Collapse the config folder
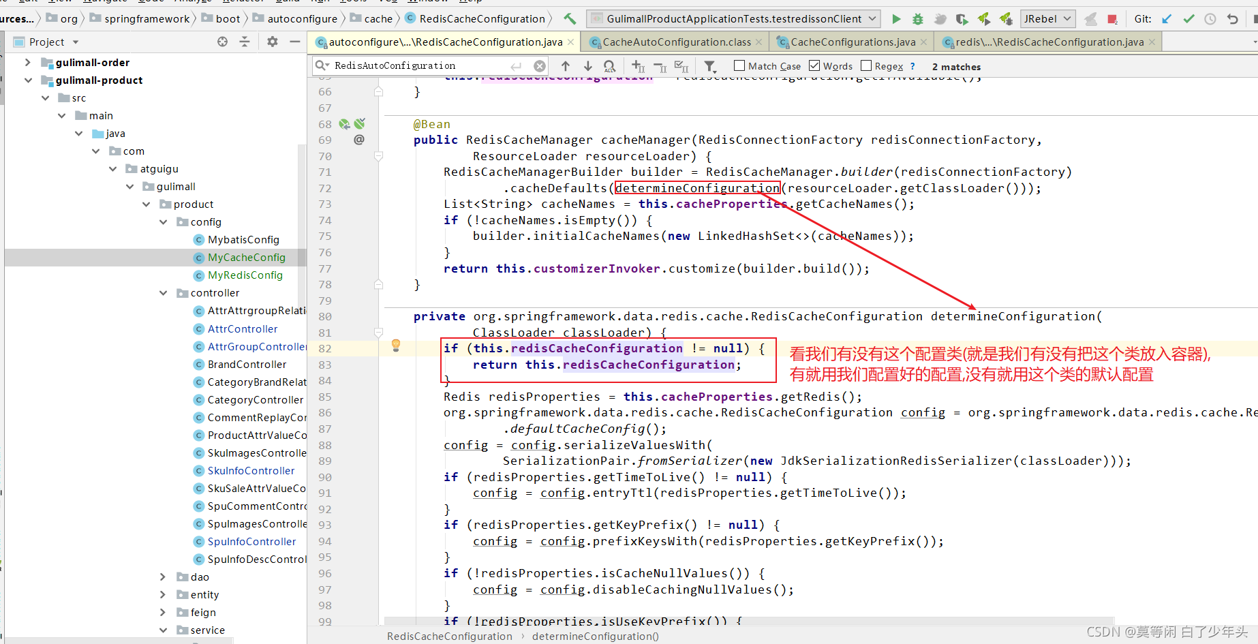 163,221
